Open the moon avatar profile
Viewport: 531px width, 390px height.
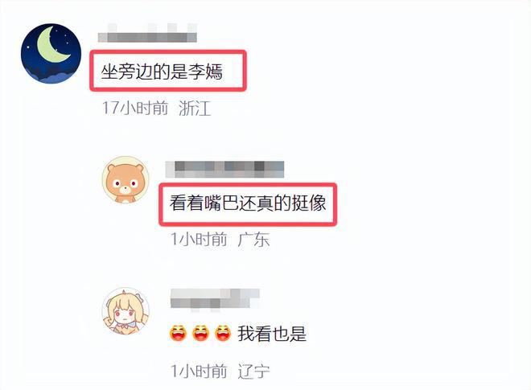[51, 54]
